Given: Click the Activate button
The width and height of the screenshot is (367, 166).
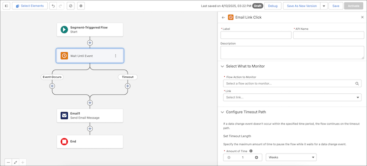Looking at the screenshot, I should click(353, 6).
